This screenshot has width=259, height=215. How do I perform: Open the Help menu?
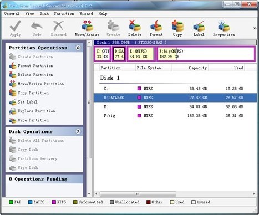click(x=103, y=13)
